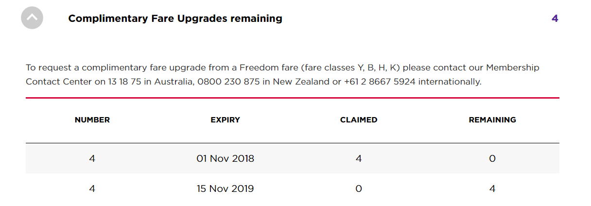Click the NUMBER column header
The image size is (591, 206).
[92, 120]
